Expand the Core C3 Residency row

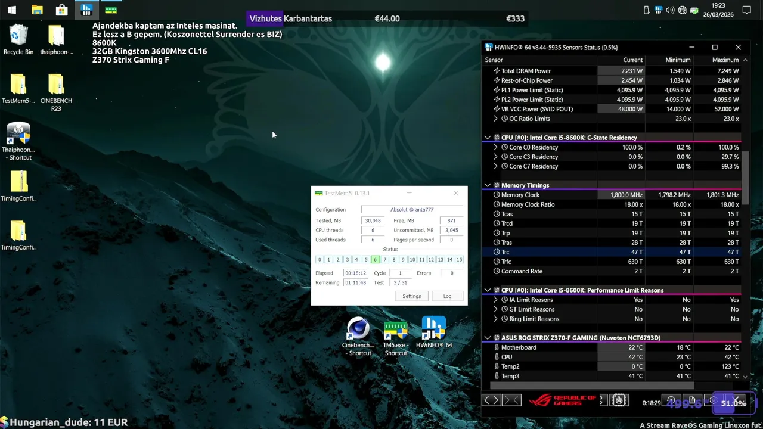coord(496,157)
